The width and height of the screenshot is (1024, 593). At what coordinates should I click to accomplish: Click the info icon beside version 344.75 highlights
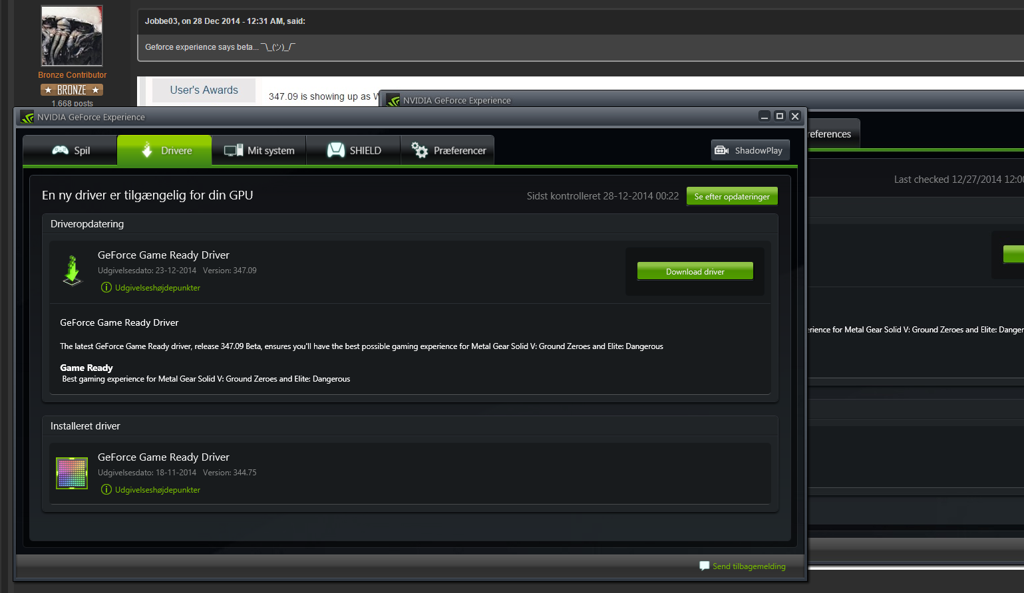coord(106,489)
